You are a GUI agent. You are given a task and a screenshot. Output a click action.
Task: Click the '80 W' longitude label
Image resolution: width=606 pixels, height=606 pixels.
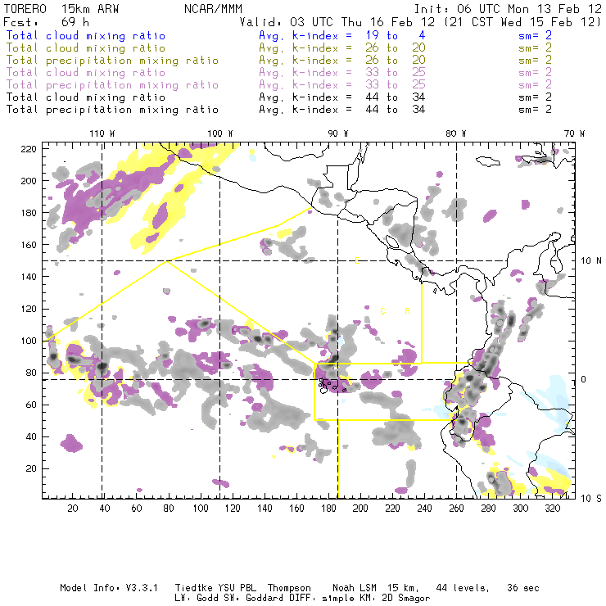point(455,133)
